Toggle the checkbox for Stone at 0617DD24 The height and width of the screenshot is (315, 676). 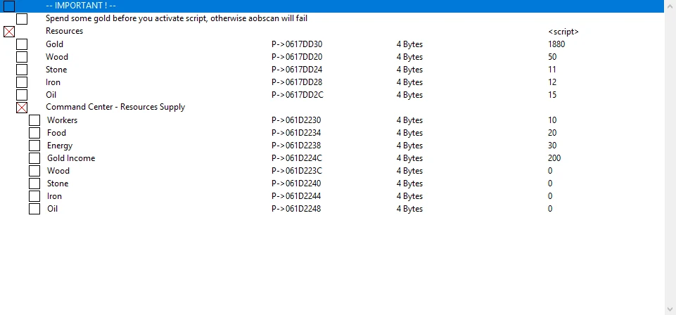[22, 70]
